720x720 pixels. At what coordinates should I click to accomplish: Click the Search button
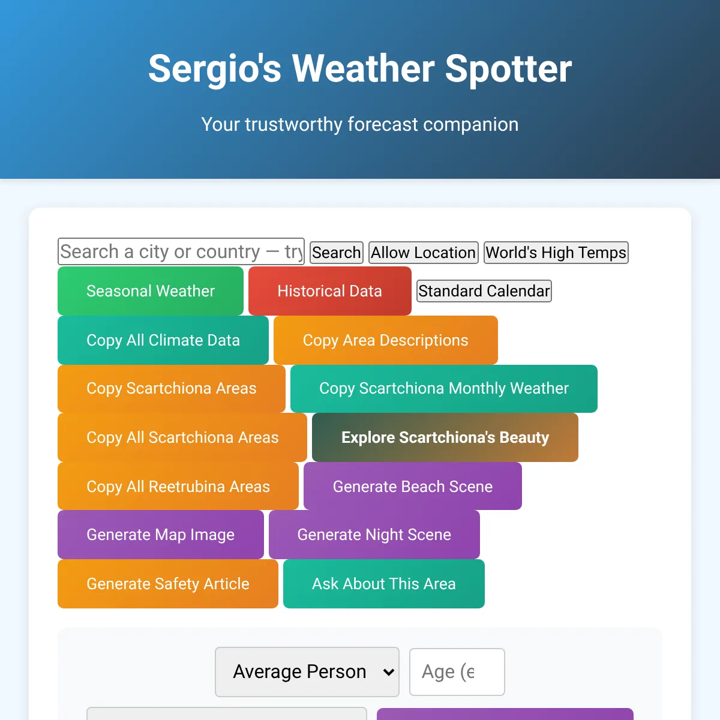[x=337, y=253]
